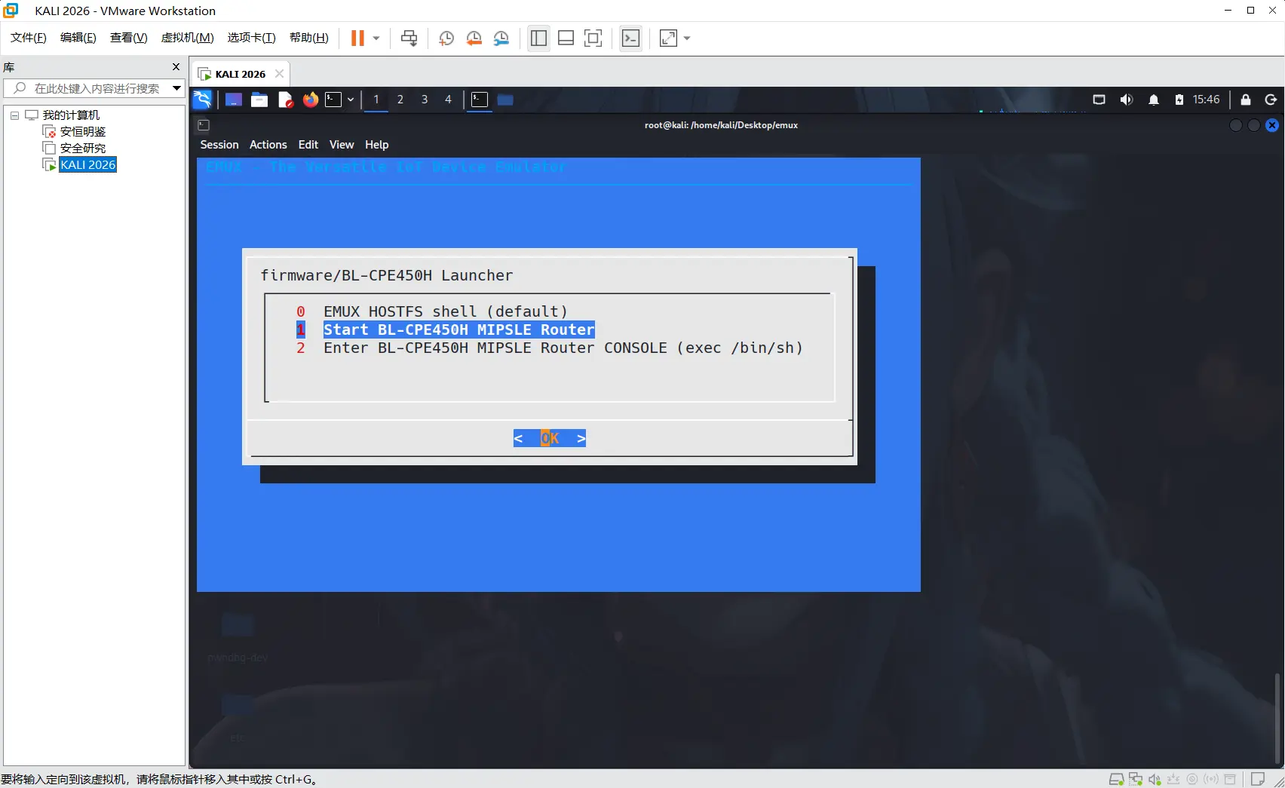This screenshot has width=1285, height=788.
Task: Collapse the 我的计算机 tree node
Action: [14, 115]
